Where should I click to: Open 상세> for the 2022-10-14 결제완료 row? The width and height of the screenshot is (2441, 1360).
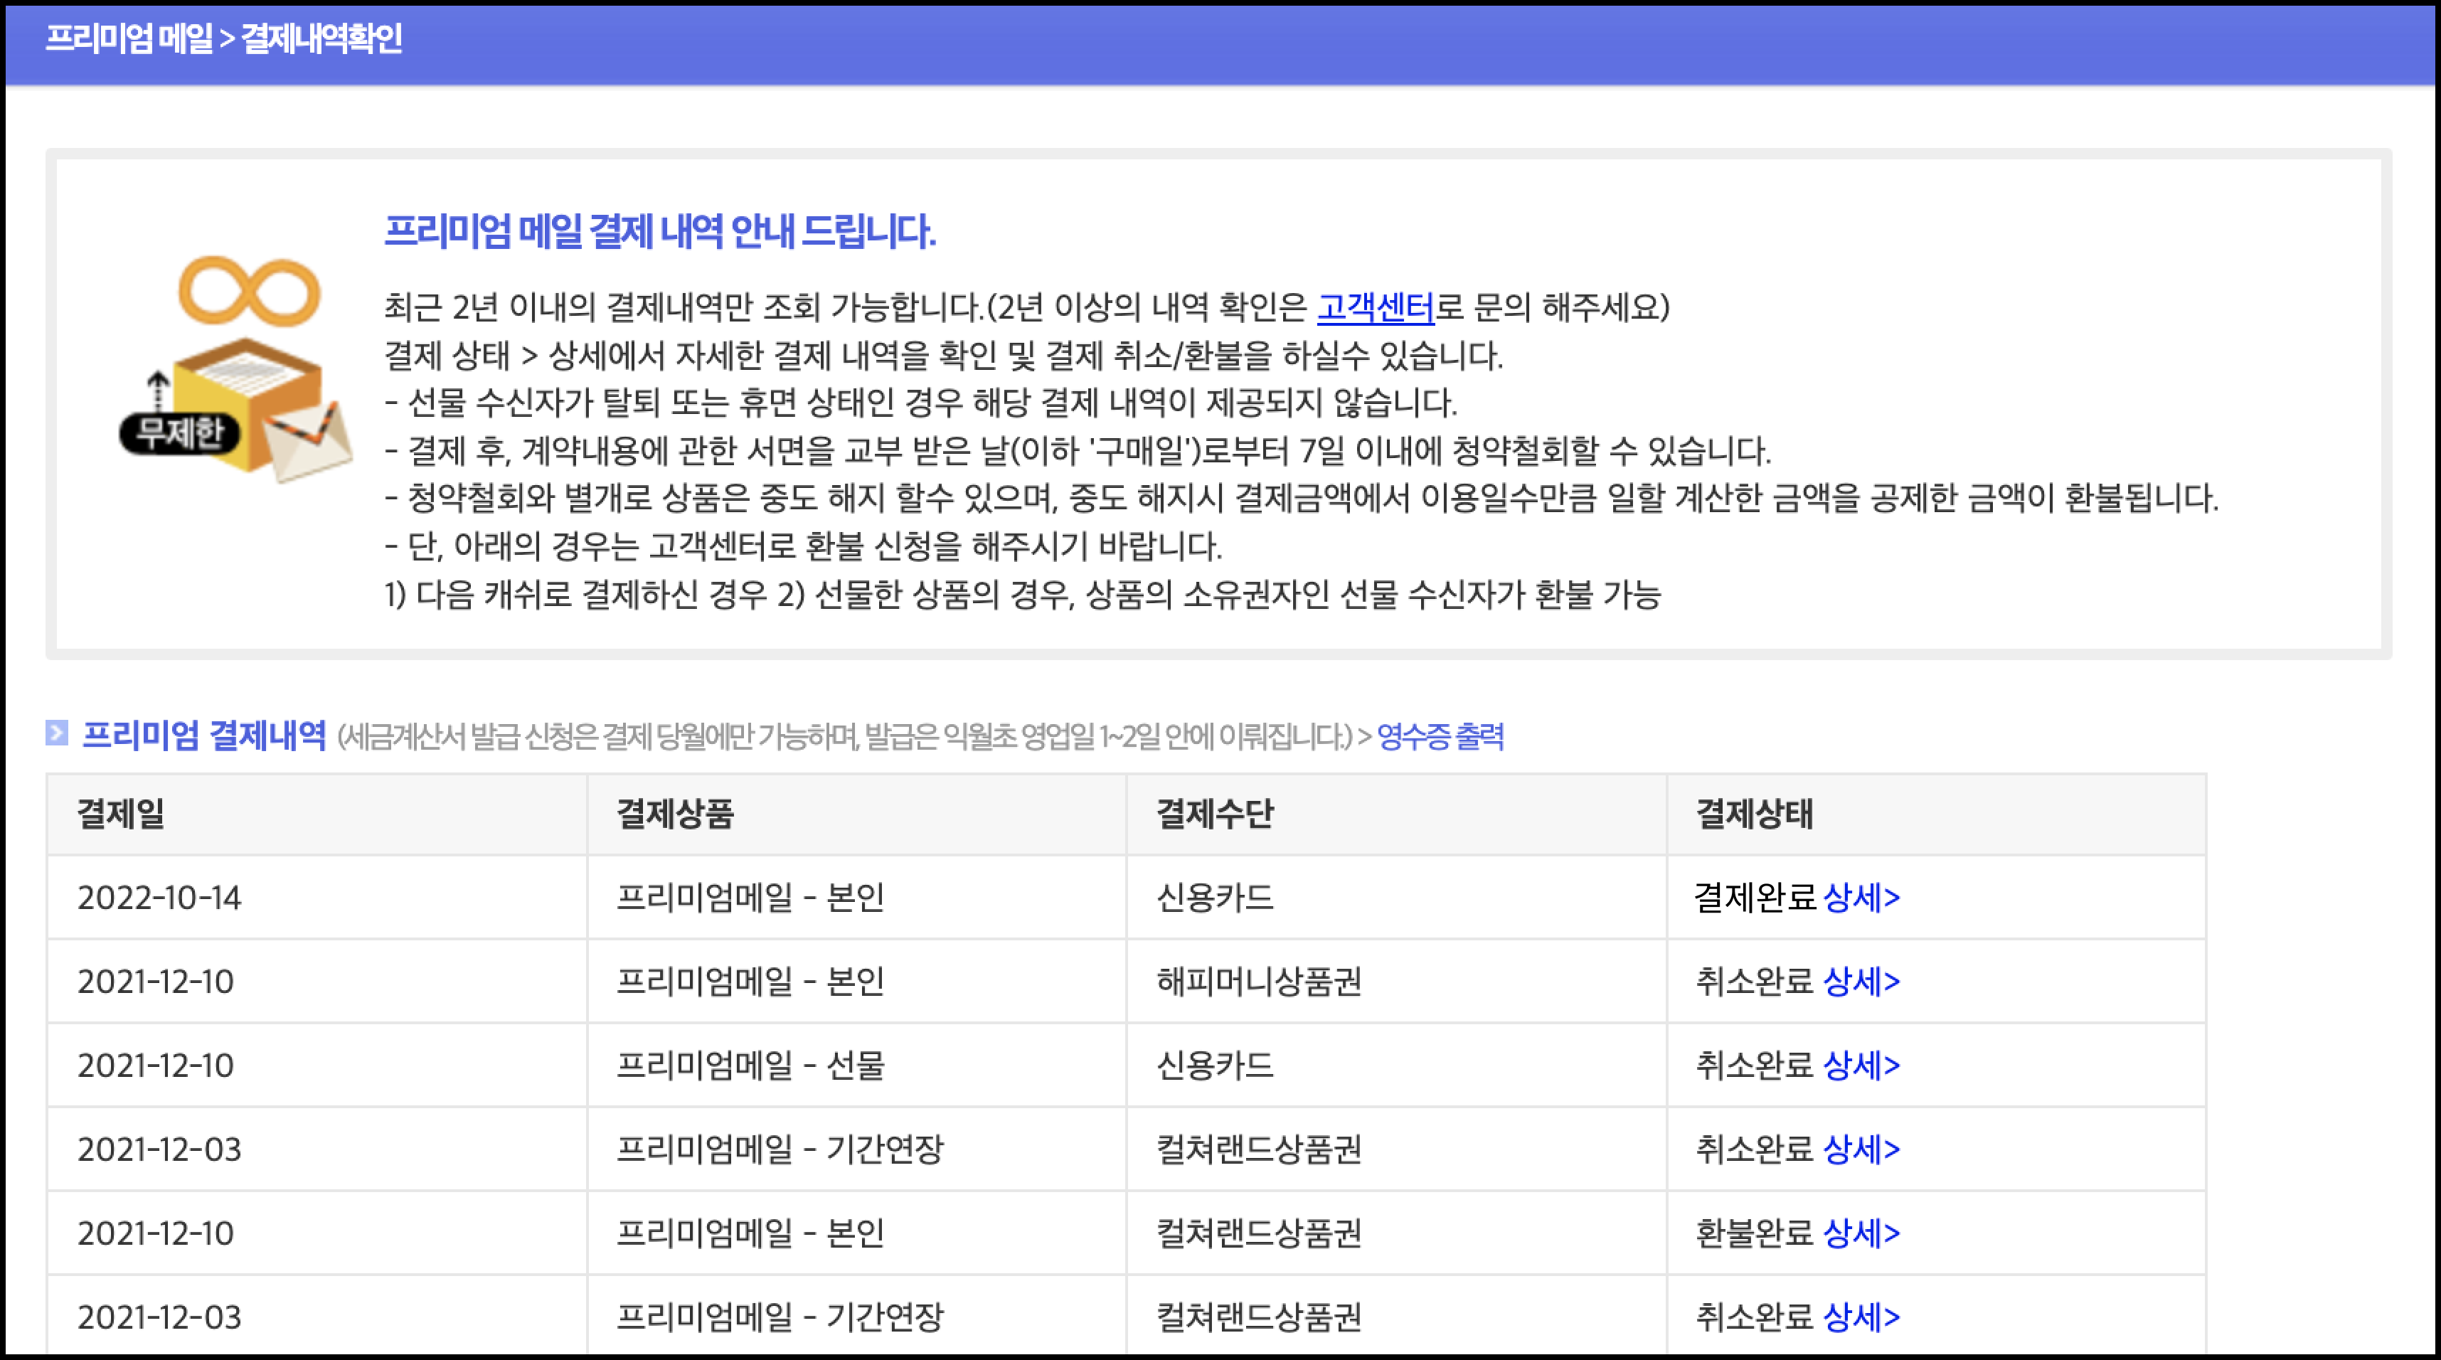[1861, 898]
